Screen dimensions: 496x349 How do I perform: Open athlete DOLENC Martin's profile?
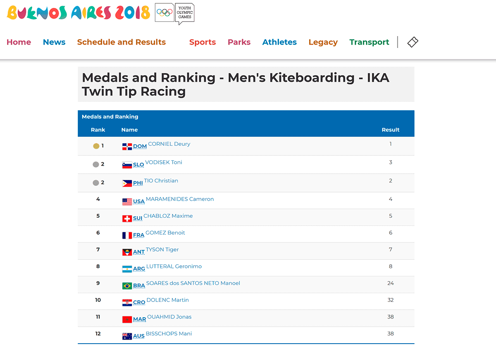pos(168,300)
